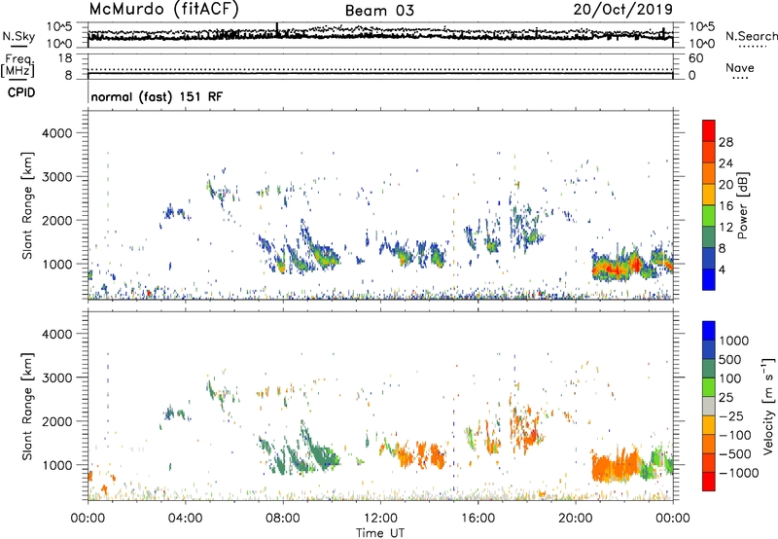Select the 16 value on power colorbar

click(x=725, y=206)
